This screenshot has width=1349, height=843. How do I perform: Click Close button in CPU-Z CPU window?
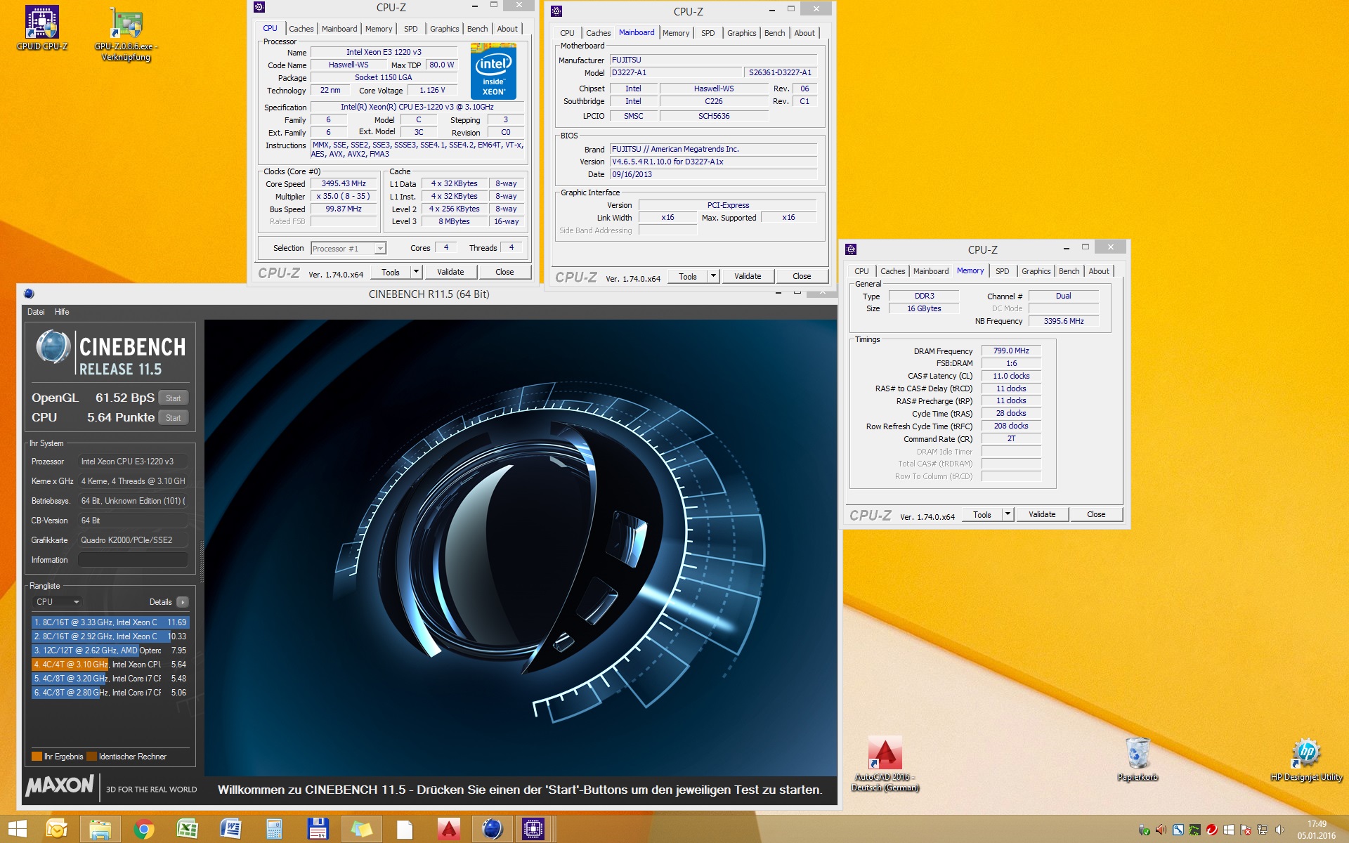tap(504, 272)
